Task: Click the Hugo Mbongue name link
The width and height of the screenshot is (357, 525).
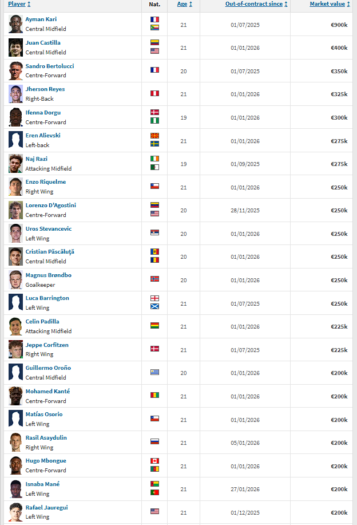Action: (46, 461)
